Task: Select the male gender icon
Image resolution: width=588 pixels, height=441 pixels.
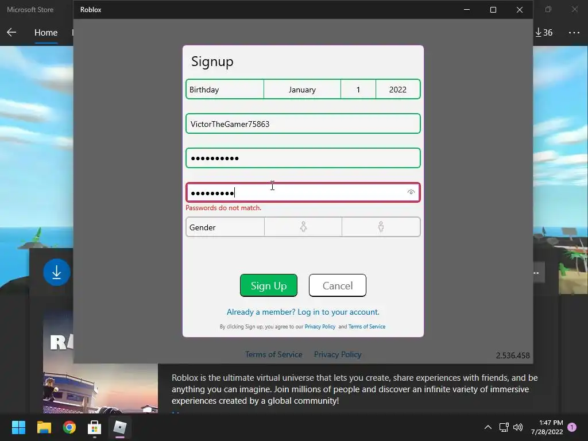Action: pos(381,227)
